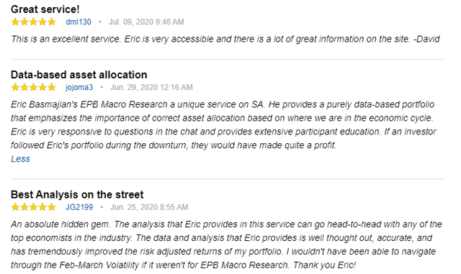Click the Great service! review title
The width and height of the screenshot is (461, 274).
coord(45,9)
